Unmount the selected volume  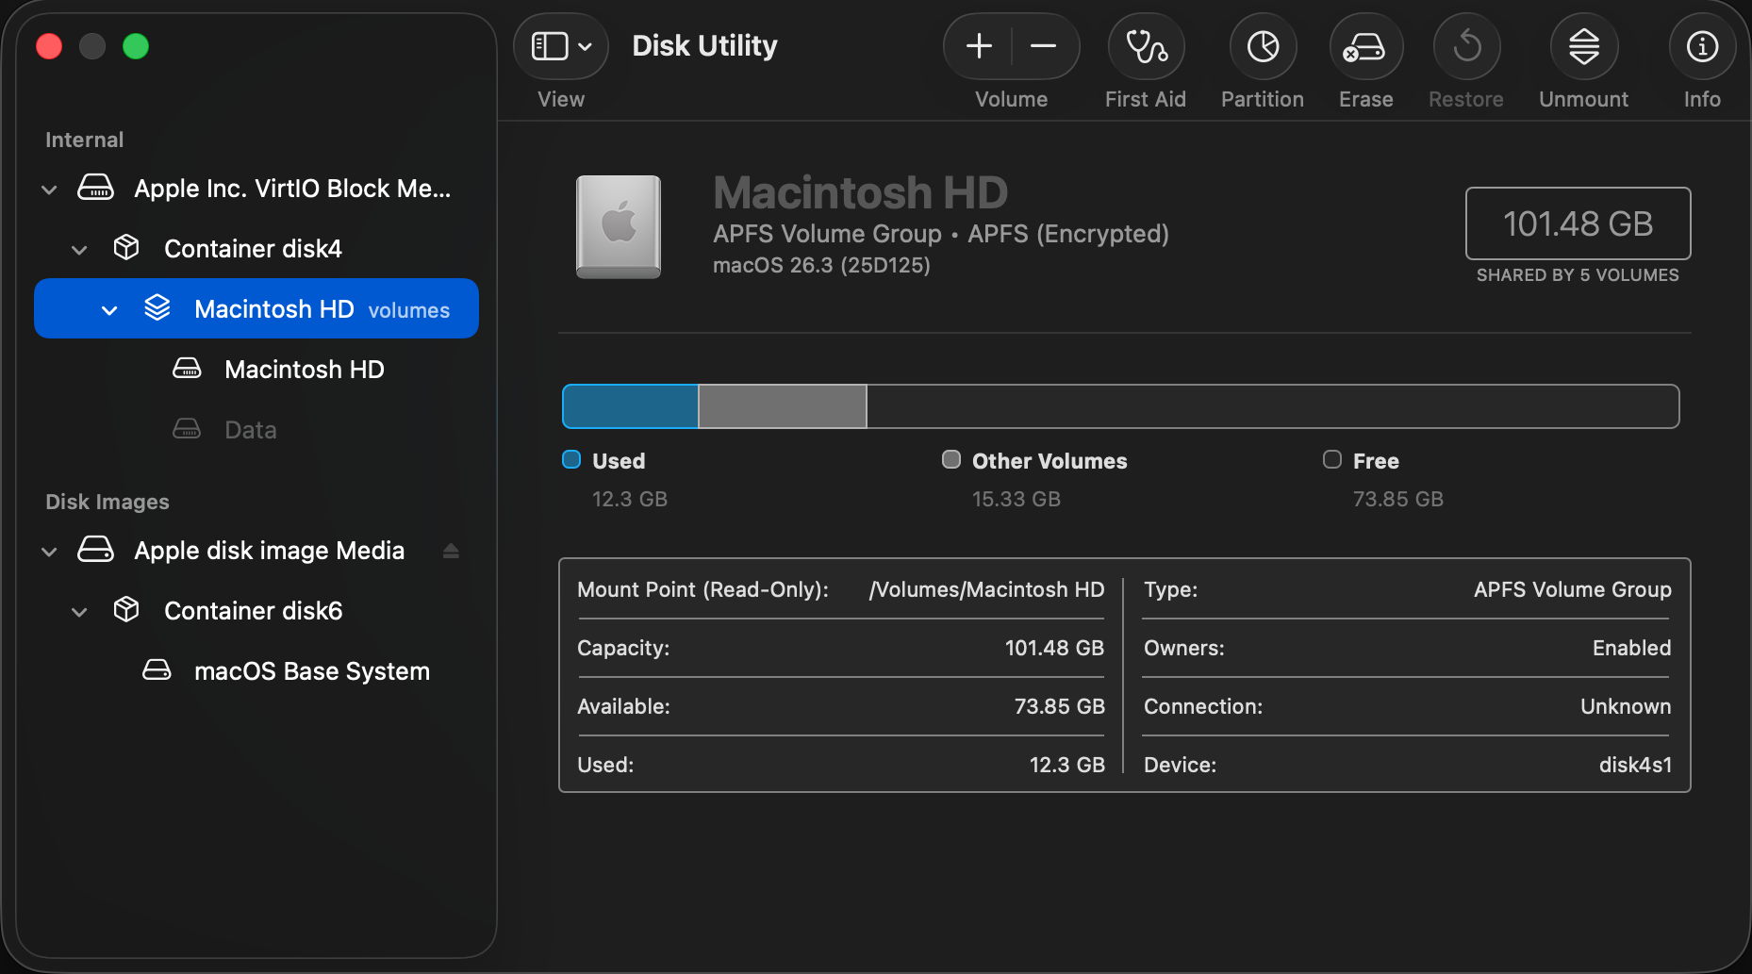click(1583, 46)
